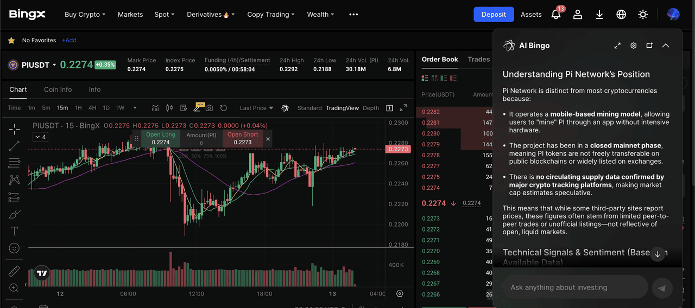This screenshot has width=695, height=308.
Task: Select the text annotation tool
Action: click(15, 232)
